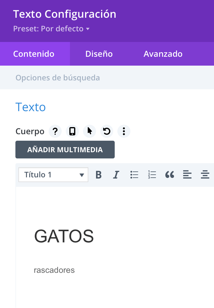The image size is (214, 308).
Task: Open the Título 1 format dropdown
Action: click(x=53, y=175)
